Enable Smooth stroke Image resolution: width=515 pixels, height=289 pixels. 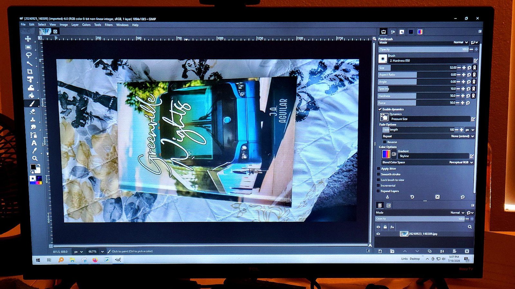(x=379, y=174)
